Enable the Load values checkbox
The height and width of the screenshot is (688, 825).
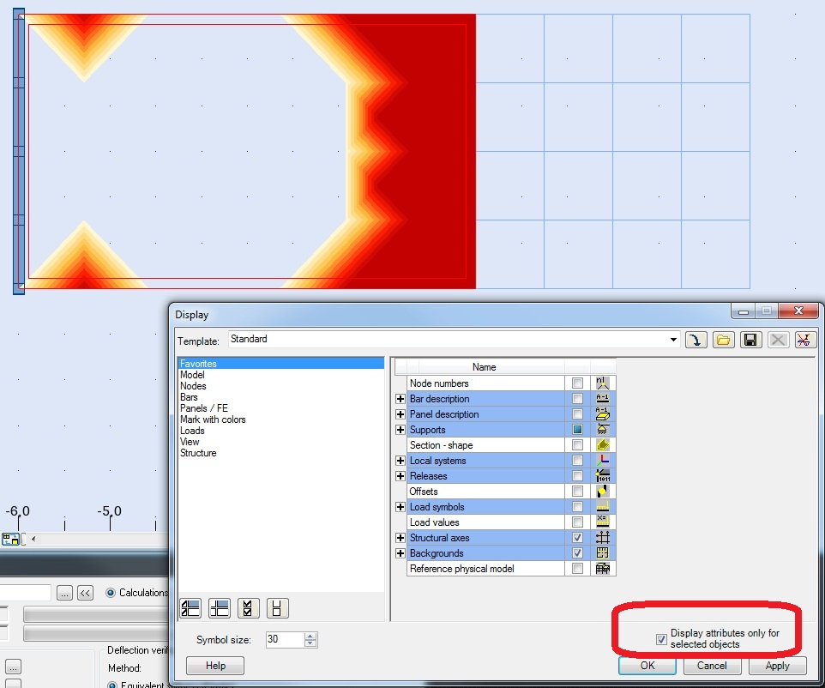point(577,522)
